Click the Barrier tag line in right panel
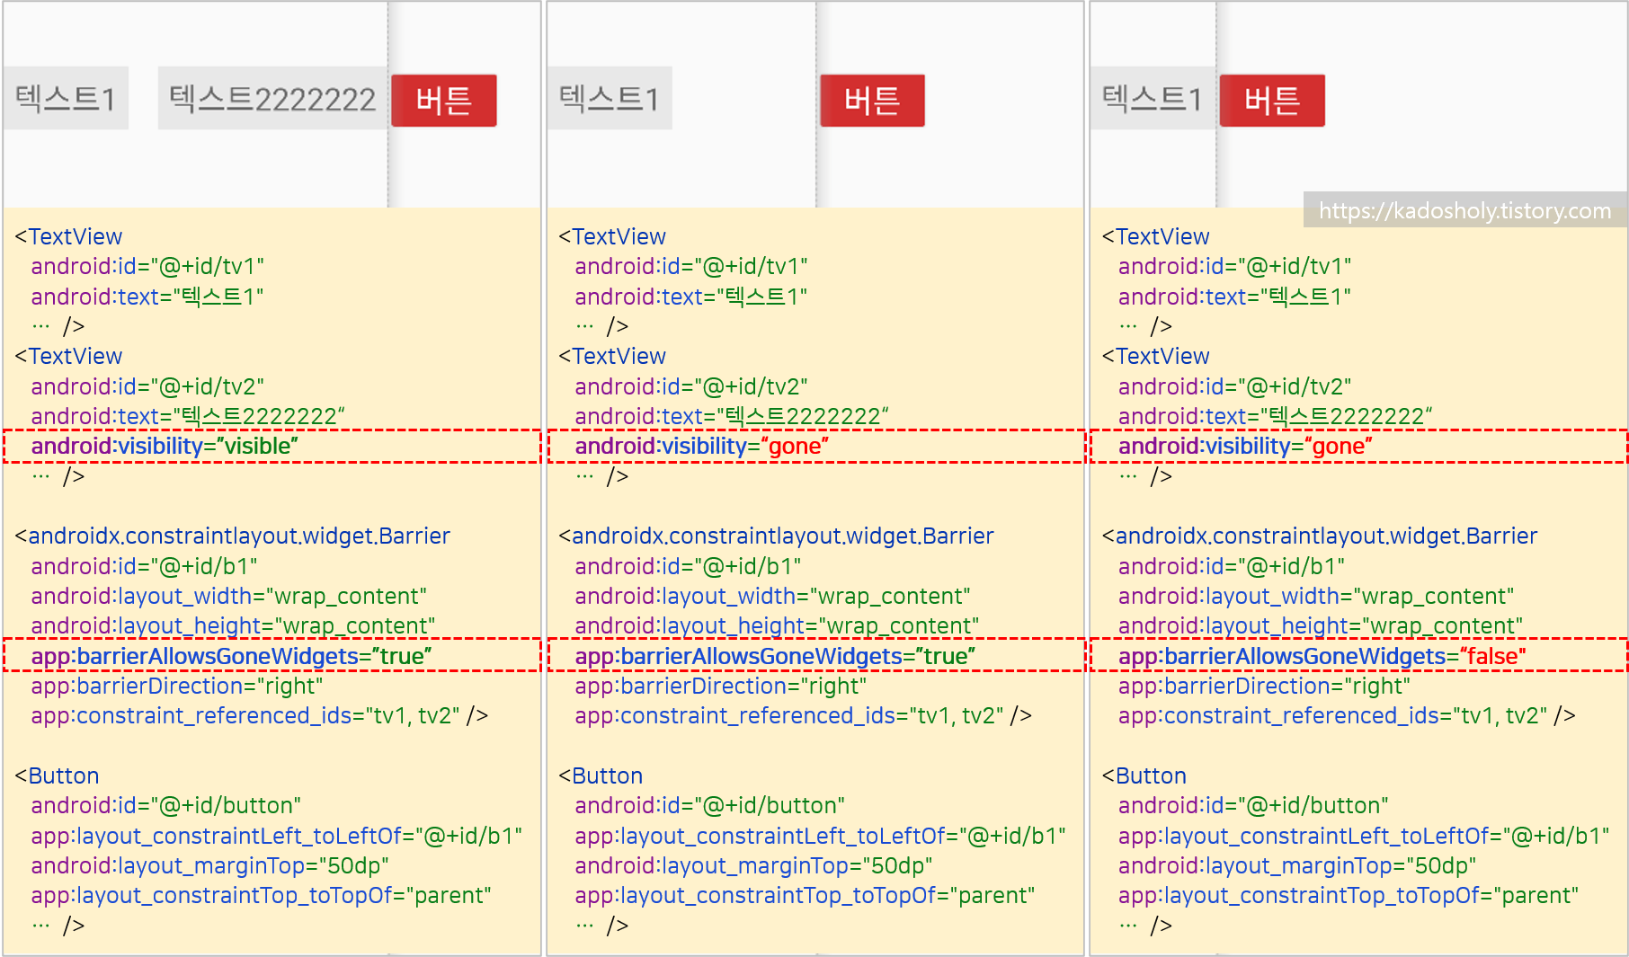This screenshot has width=1629, height=957. click(1320, 536)
